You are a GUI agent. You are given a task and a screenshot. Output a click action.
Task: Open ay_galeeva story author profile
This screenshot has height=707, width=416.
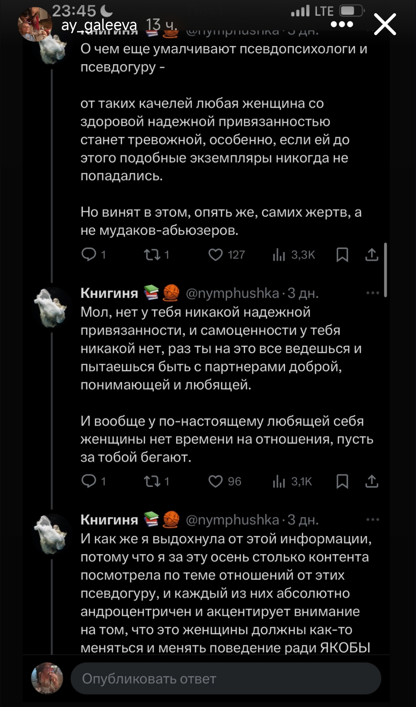(x=99, y=25)
